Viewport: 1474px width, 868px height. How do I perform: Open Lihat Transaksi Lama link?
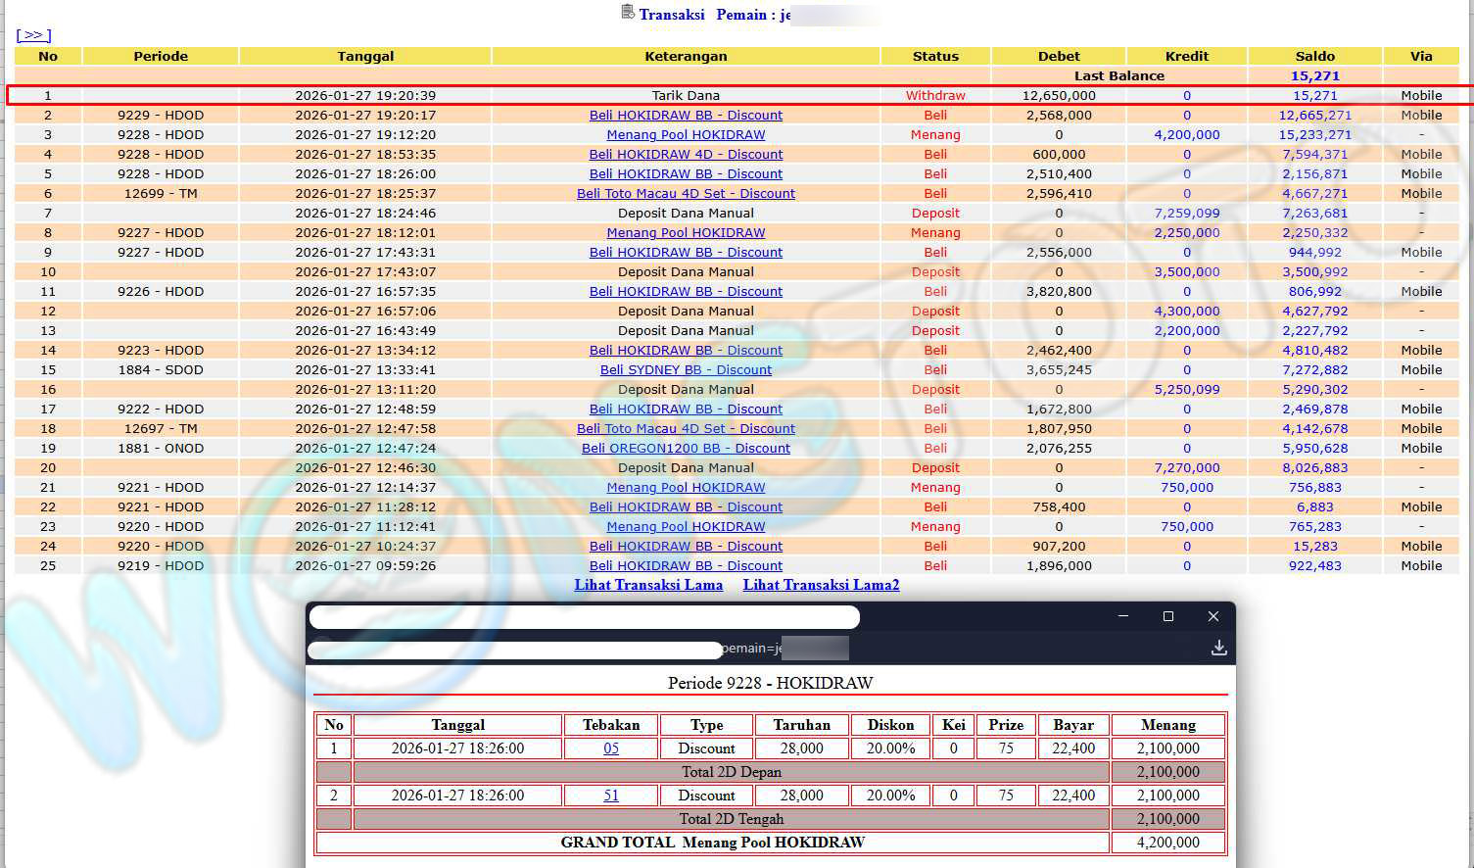pyautogui.click(x=648, y=585)
